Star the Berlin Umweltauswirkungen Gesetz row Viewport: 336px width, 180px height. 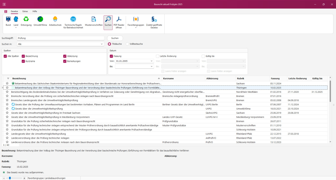[x=7, y=104]
